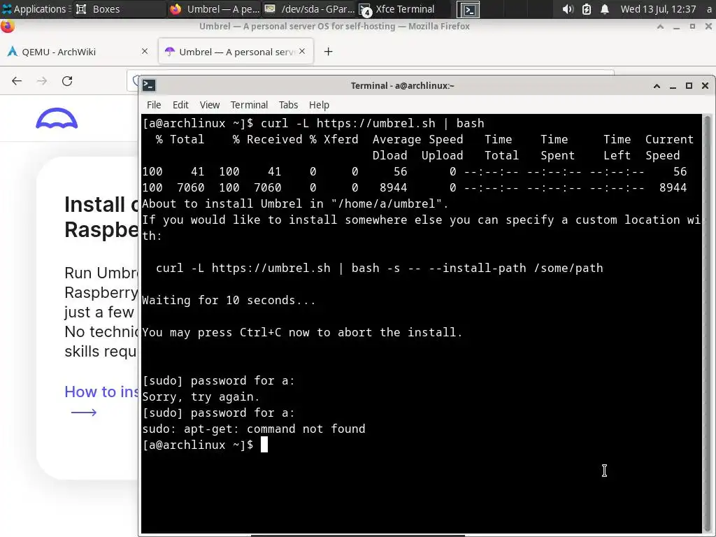Close the Umbrel Firefox tab
The image size is (716, 537).
click(x=302, y=51)
